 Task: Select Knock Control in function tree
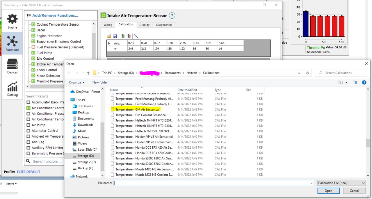click(x=47, y=70)
